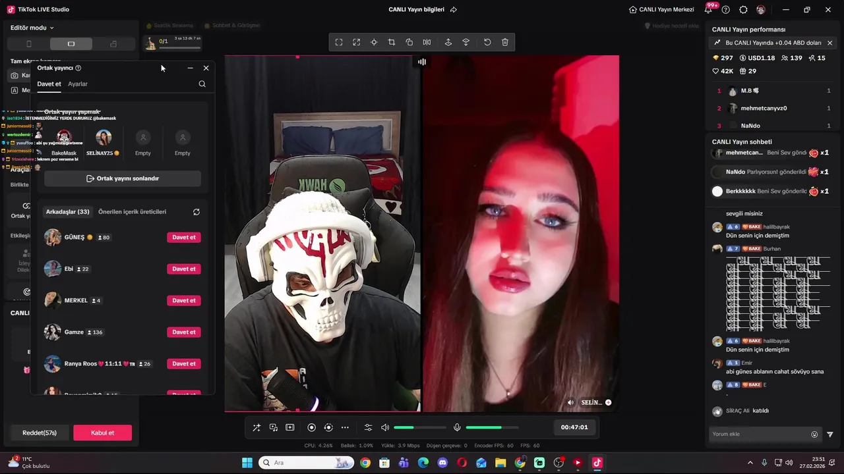Open the notifications bell with 99+ badge
Screen dimensions: 844x474
(x=709, y=9)
